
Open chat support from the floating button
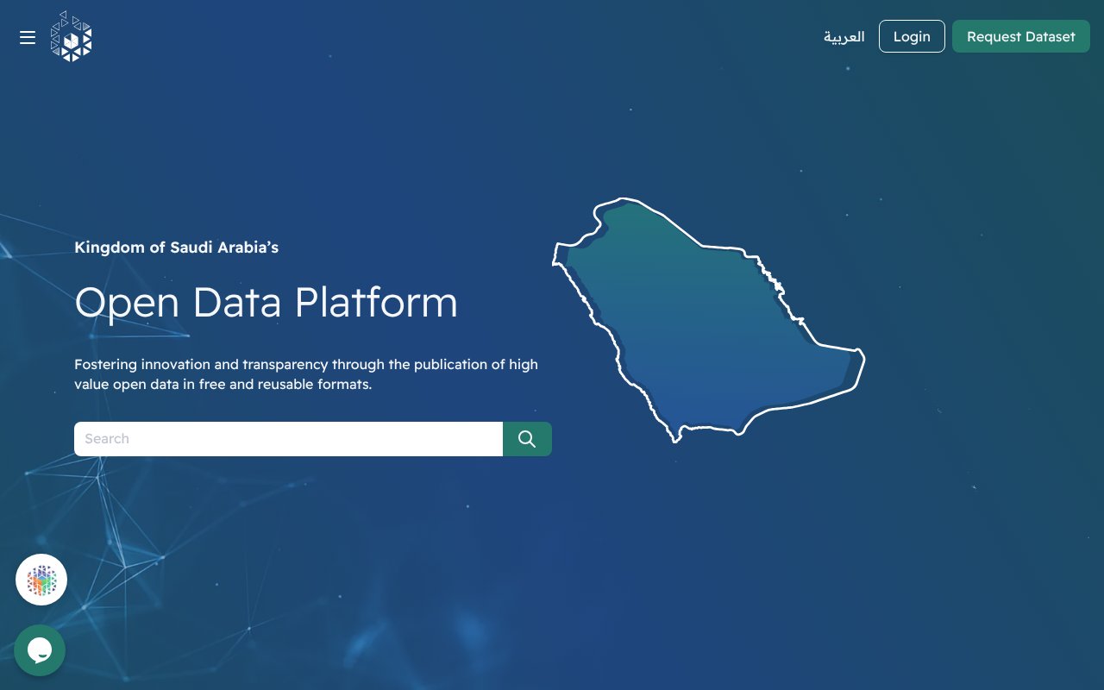pyautogui.click(x=40, y=650)
